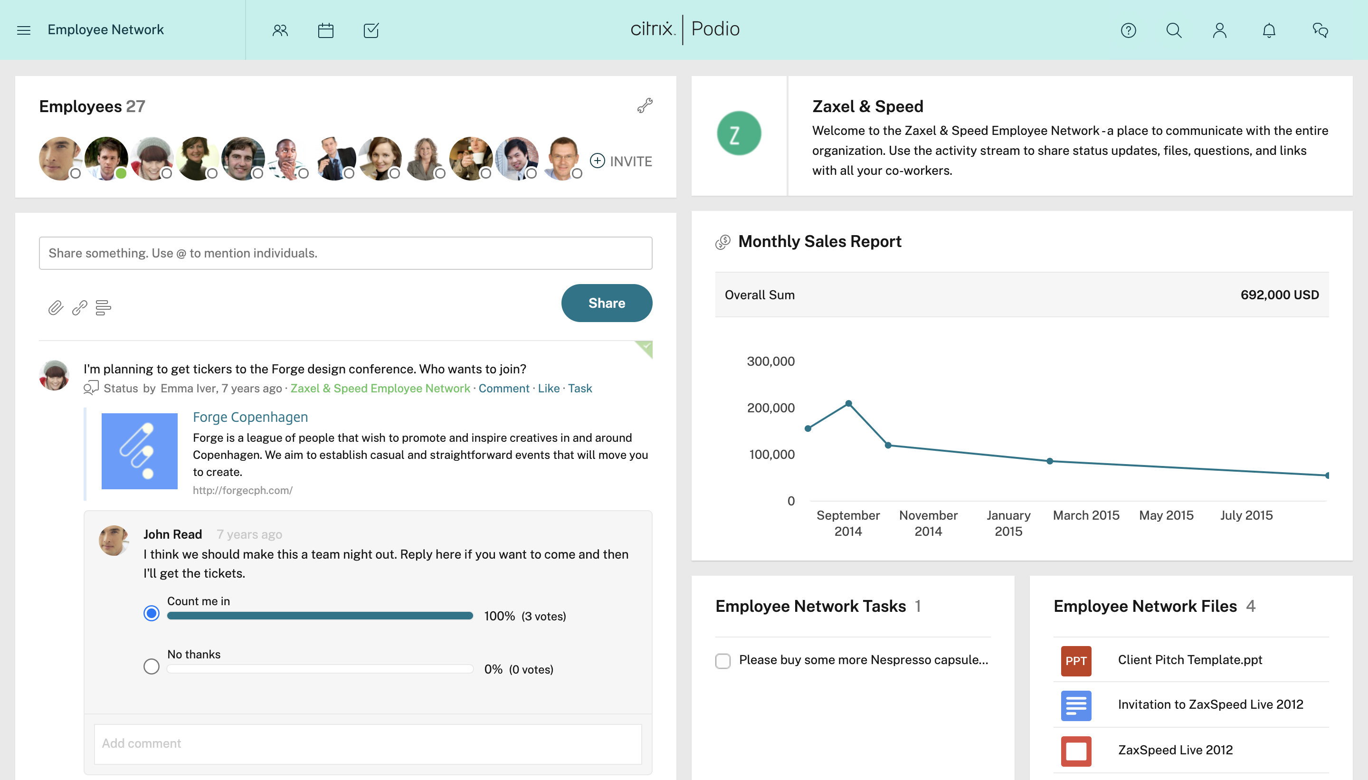Screen dimensions: 1368x780
Task: Open the user account profile menu
Action: click(1220, 30)
